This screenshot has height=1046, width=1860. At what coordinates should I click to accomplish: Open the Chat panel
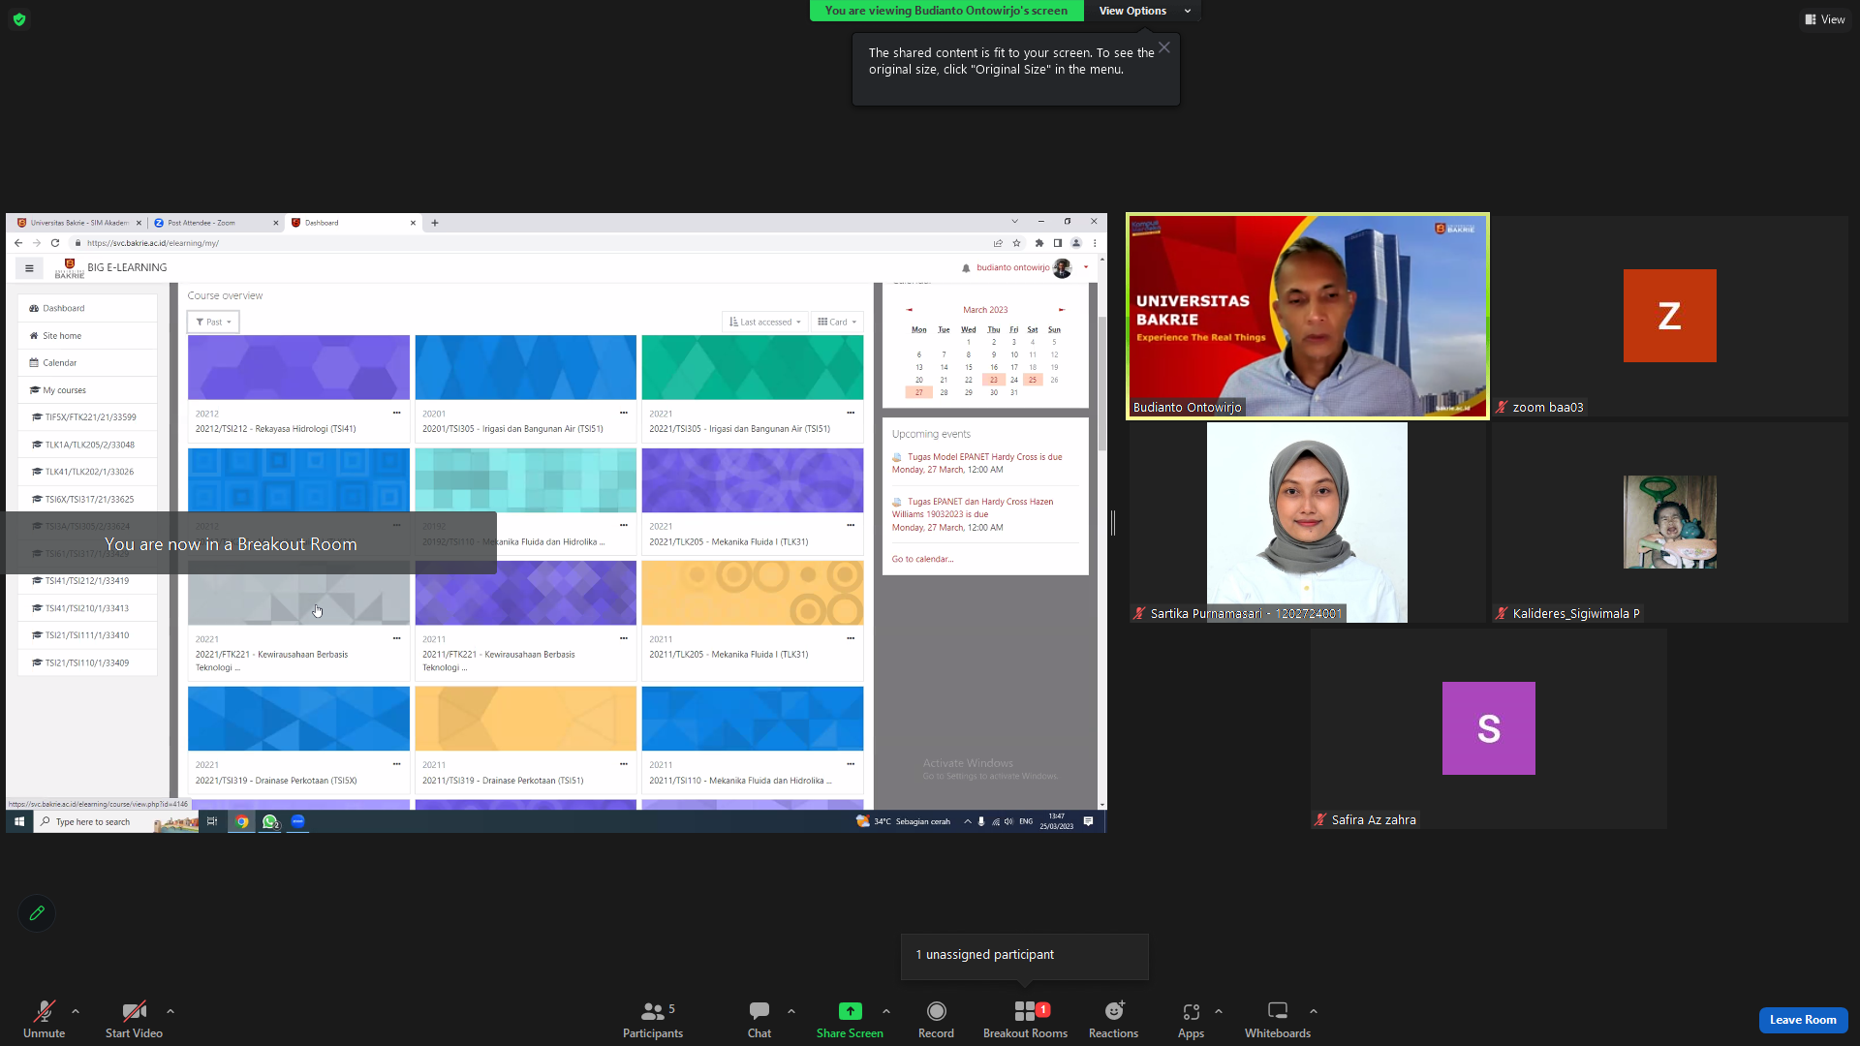point(759,1019)
